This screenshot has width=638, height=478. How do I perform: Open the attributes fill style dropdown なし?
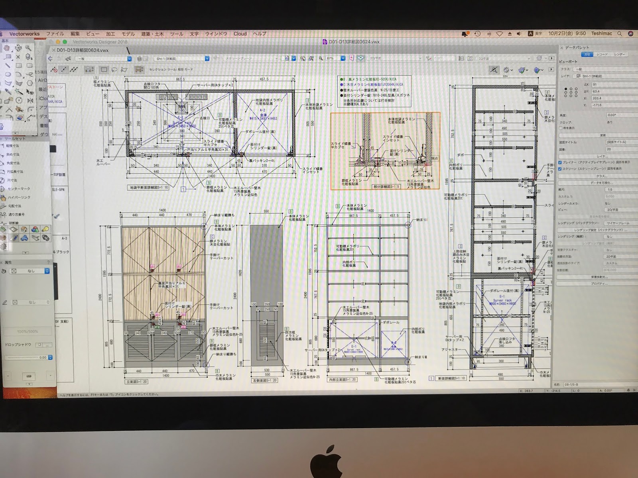click(29, 271)
